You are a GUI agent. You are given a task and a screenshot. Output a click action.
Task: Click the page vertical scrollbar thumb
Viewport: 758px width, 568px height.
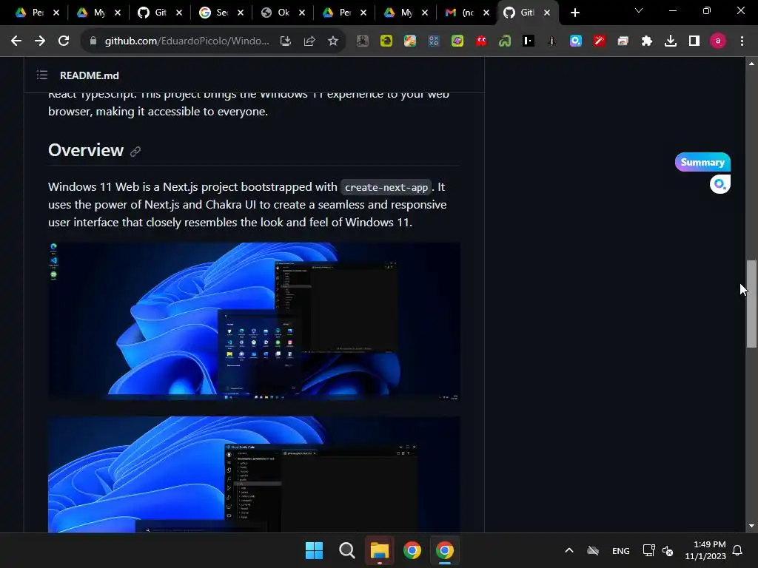click(751, 304)
